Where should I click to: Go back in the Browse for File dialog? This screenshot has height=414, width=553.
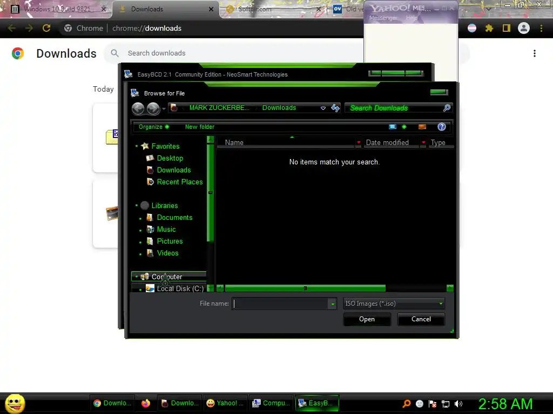click(x=138, y=108)
